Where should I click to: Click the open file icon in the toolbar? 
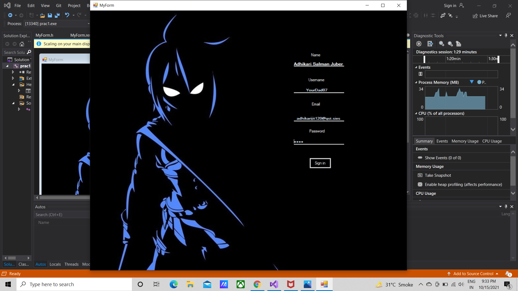click(42, 15)
